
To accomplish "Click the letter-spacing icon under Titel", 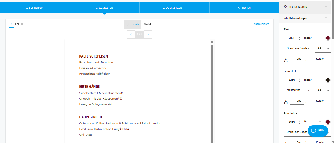I will coord(286,60).
